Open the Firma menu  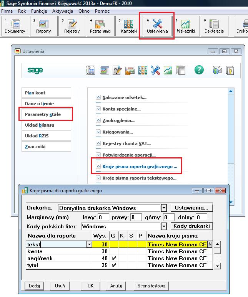(x=7, y=11)
